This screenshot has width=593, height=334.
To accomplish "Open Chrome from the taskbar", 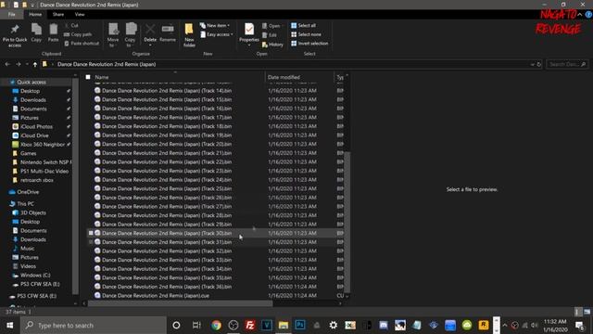I will 216,325.
